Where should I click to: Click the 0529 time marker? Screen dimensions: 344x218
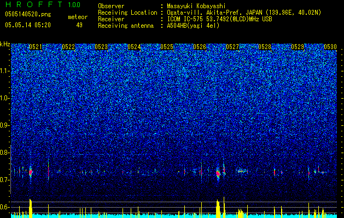coord(298,47)
